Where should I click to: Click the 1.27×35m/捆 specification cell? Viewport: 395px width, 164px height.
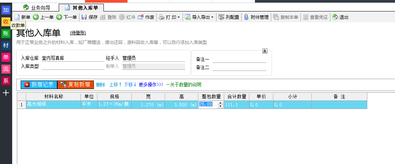tap(115, 105)
